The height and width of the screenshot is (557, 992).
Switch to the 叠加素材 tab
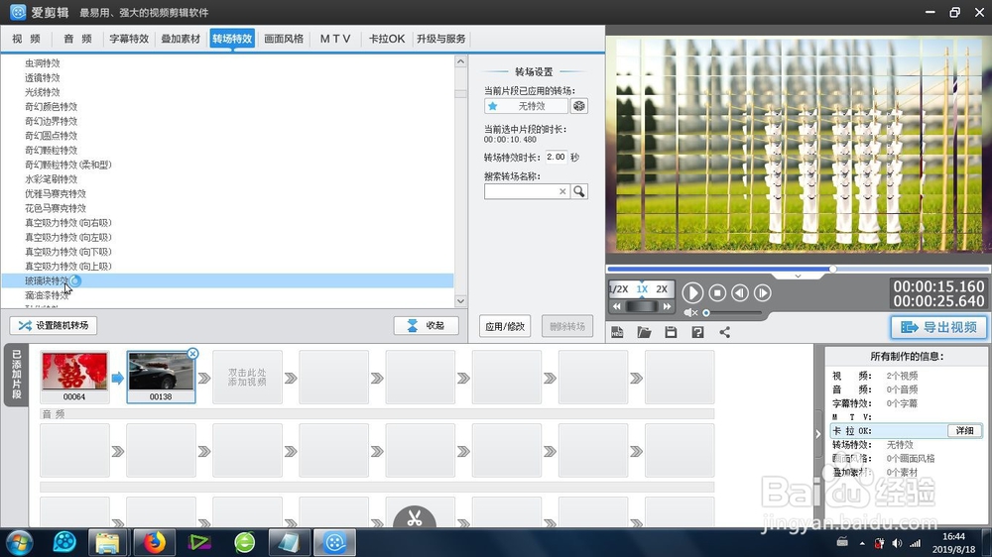181,39
